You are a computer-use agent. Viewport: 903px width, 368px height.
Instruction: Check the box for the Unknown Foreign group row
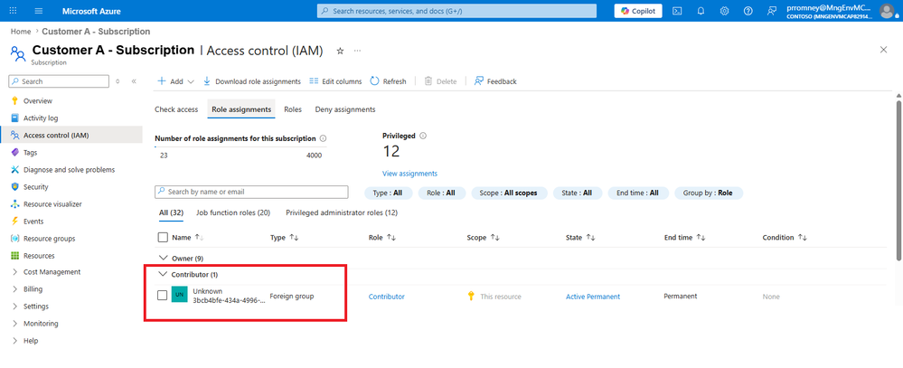pos(163,296)
